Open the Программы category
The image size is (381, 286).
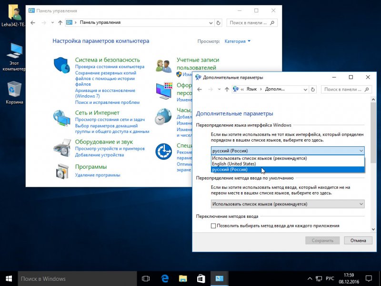click(91, 167)
